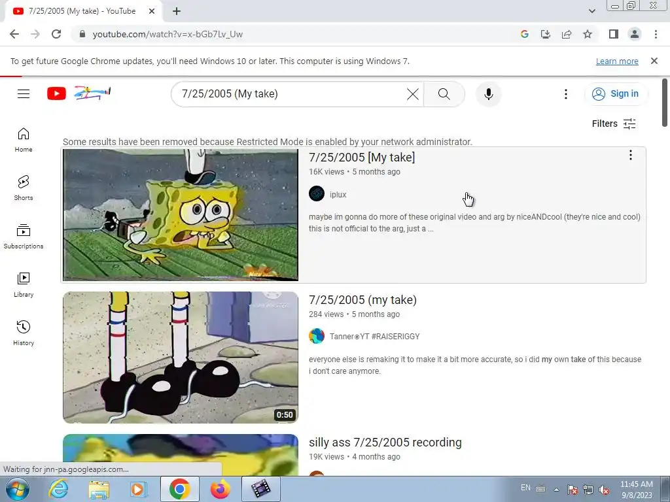
Task: Open Windows Media Player on taskbar
Action: (138, 489)
